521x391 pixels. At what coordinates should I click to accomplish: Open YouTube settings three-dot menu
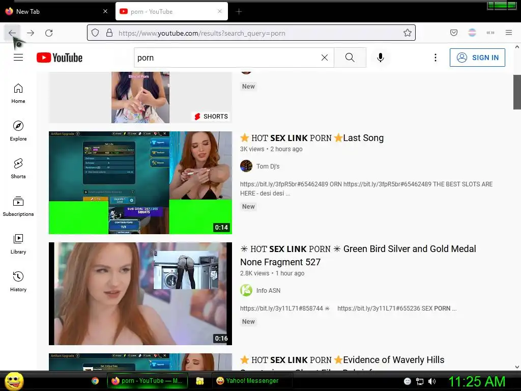pos(436,58)
